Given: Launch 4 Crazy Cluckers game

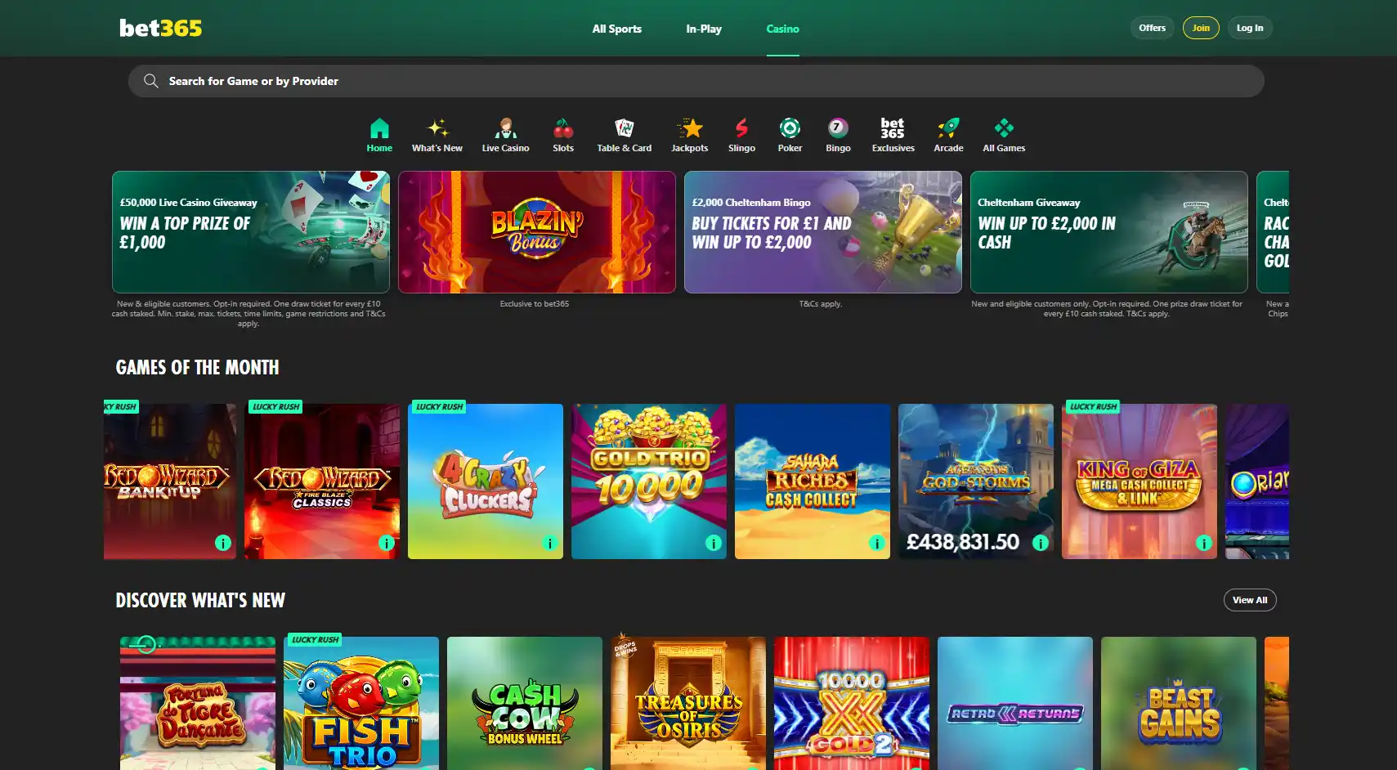Looking at the screenshot, I should coord(486,481).
